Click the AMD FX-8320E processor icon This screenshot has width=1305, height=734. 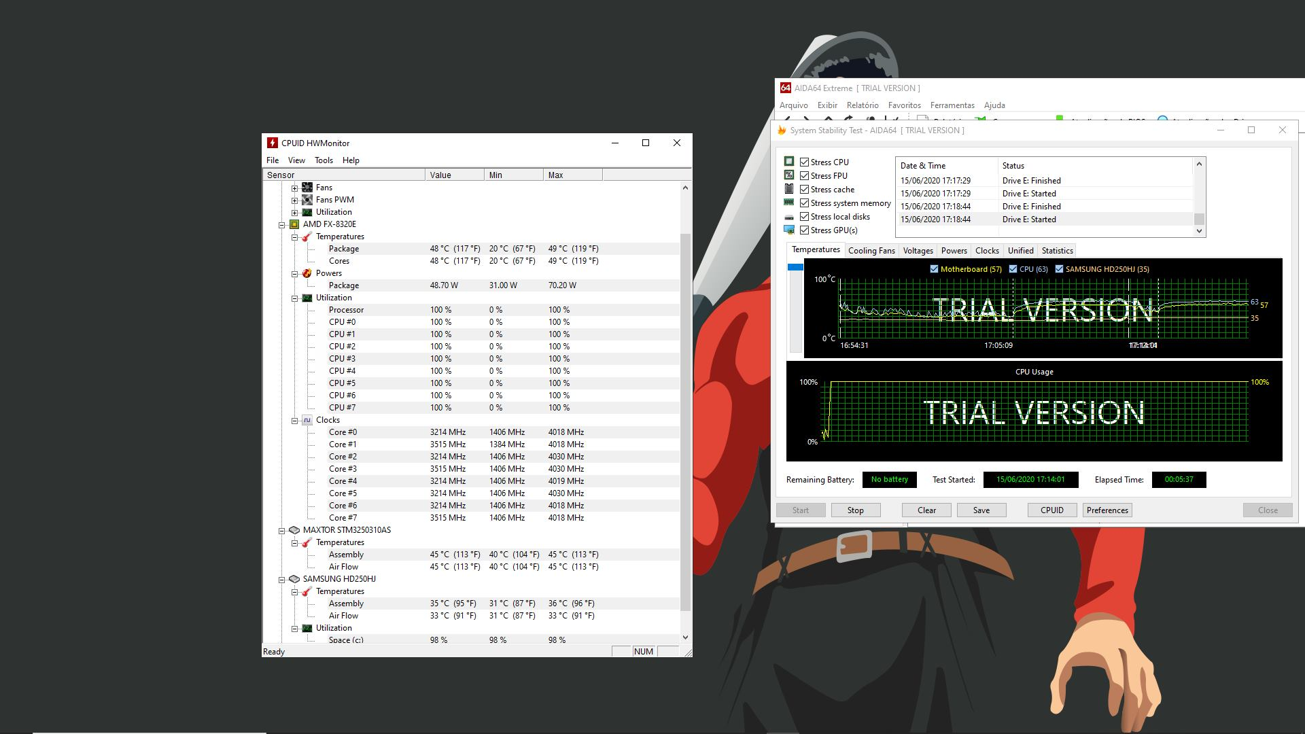pyautogui.click(x=294, y=224)
